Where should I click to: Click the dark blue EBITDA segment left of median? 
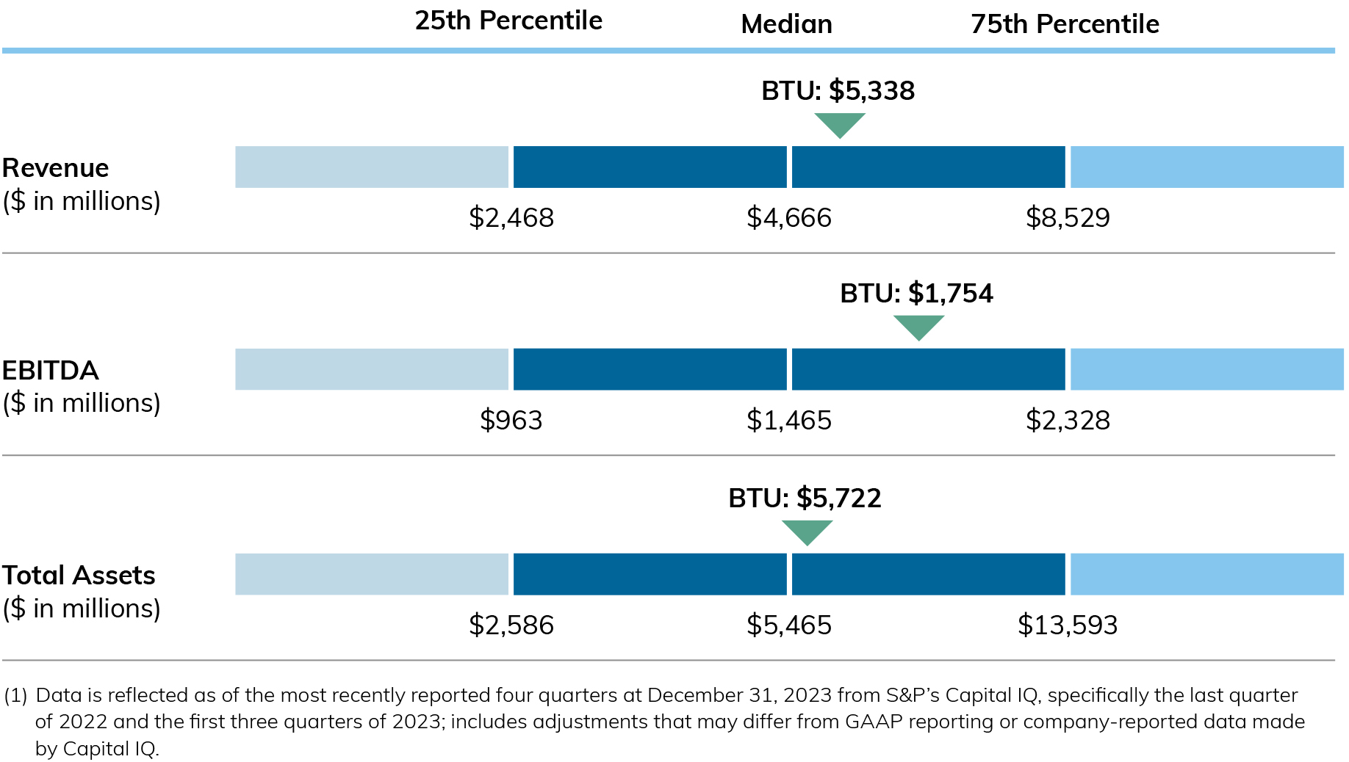(650, 369)
